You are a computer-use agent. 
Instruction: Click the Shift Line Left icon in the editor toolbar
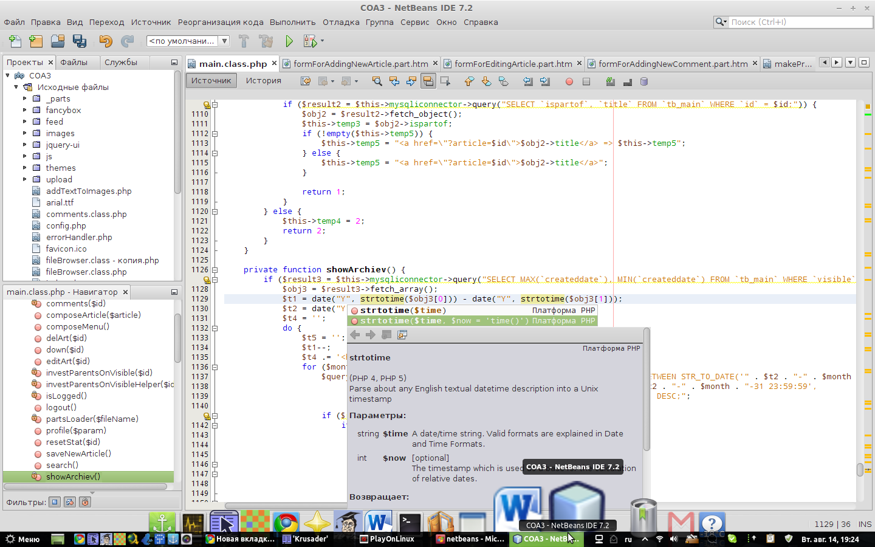pos(528,81)
